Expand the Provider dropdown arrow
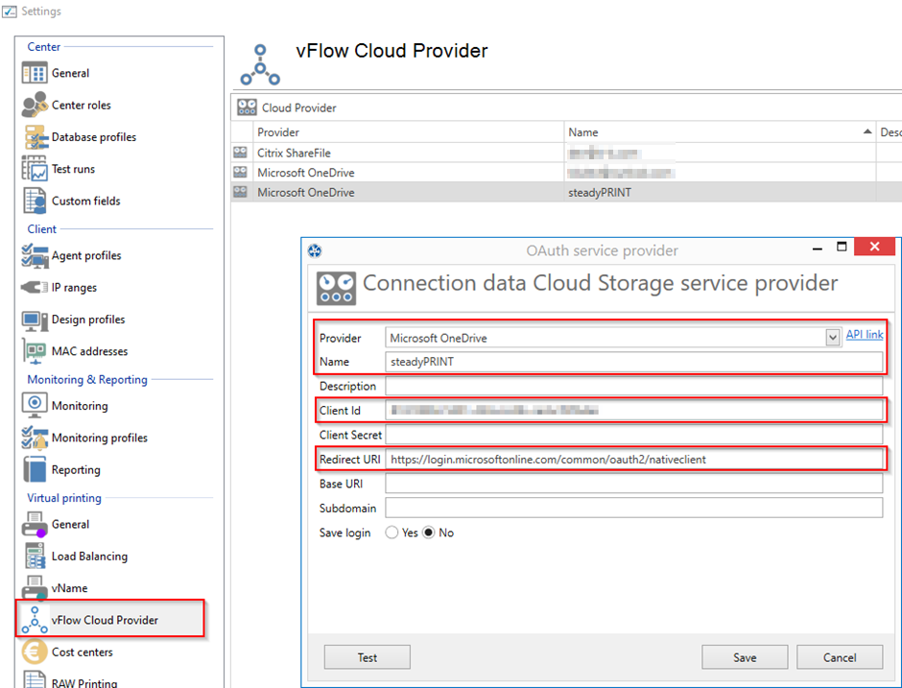Image resolution: width=902 pixels, height=688 pixels. (x=832, y=338)
